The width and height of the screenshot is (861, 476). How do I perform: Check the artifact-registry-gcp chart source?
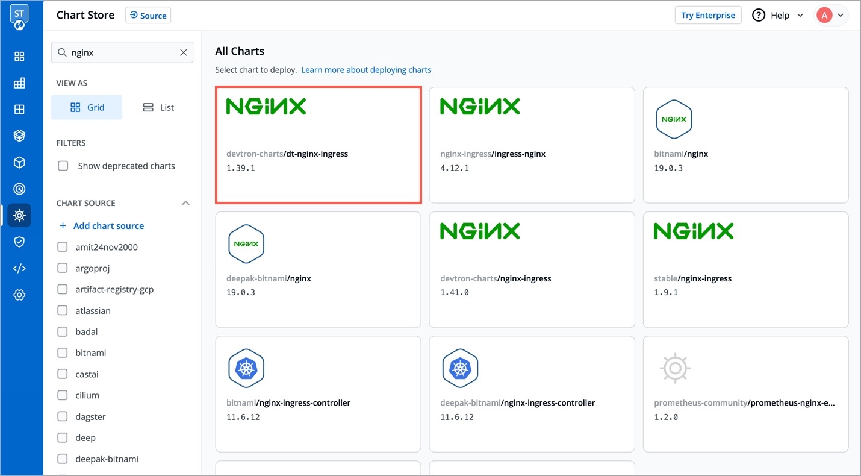[x=63, y=289]
